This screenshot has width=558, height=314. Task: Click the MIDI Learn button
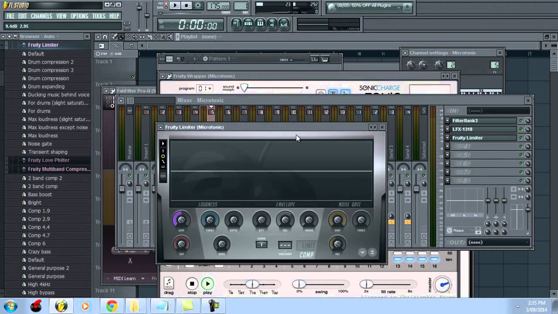click(124, 278)
